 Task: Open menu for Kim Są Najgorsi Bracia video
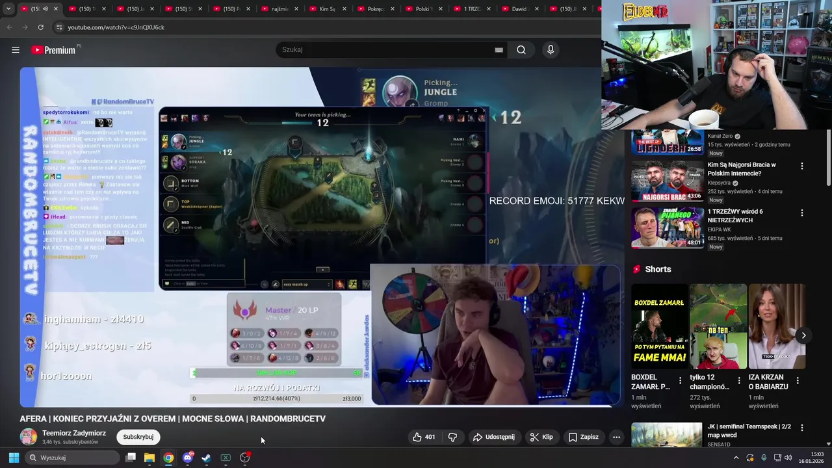[802, 166]
